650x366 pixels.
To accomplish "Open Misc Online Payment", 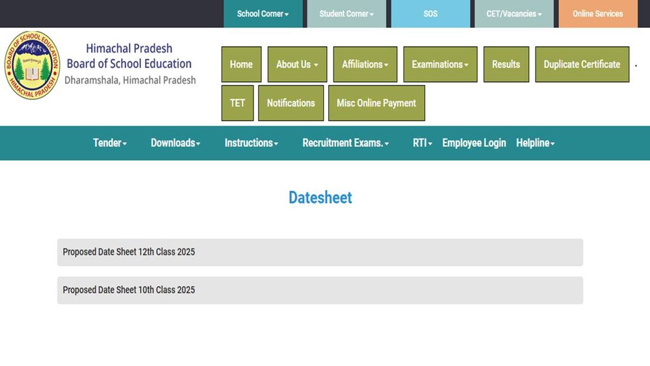I will click(x=376, y=103).
